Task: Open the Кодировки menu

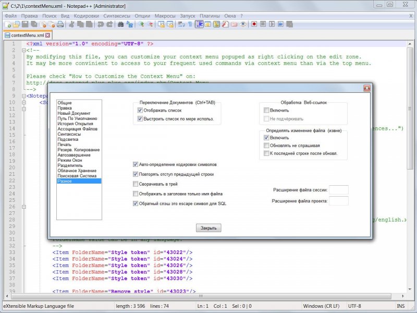Action: (x=86, y=16)
